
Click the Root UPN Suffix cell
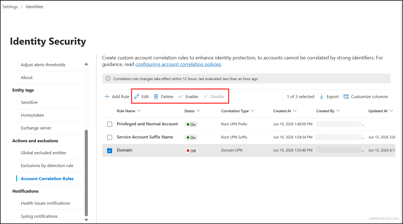234,137
